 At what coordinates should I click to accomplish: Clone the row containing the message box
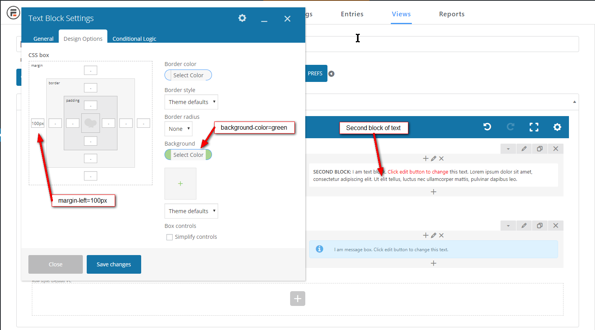pyautogui.click(x=540, y=226)
